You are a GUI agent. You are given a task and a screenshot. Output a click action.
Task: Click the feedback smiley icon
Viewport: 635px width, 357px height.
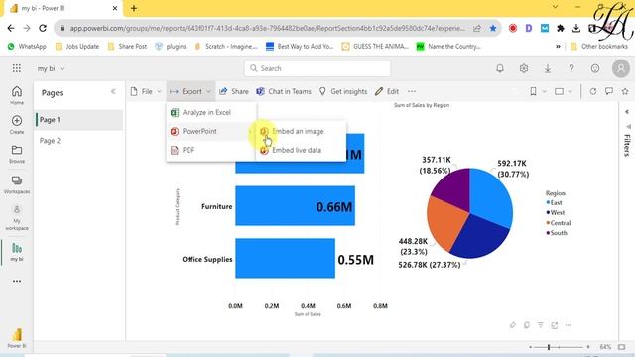pyautogui.click(x=595, y=68)
